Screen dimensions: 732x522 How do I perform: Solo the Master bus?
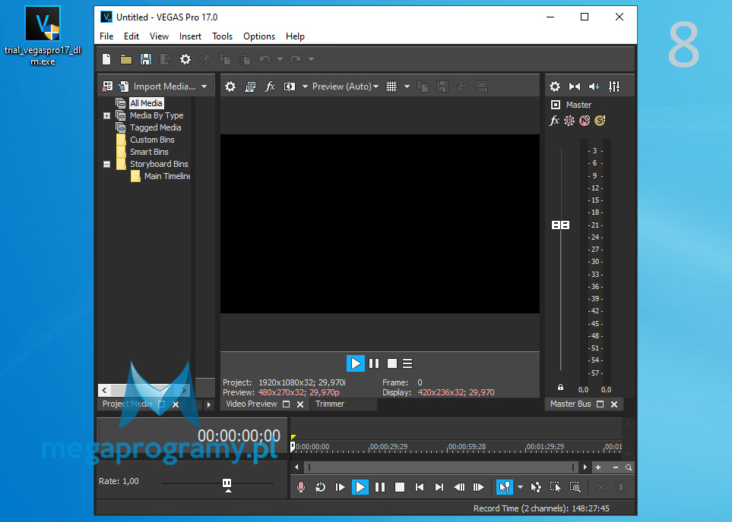(600, 121)
